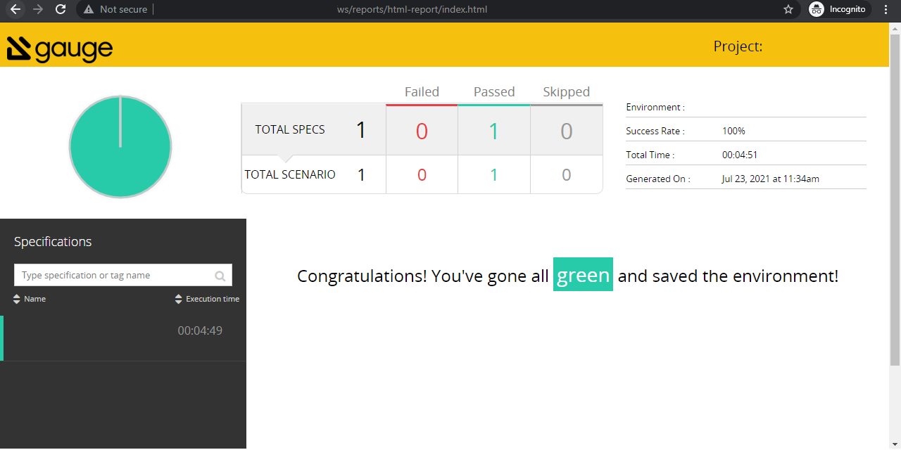
Task: Bookmark the page using the star icon
Action: click(788, 10)
